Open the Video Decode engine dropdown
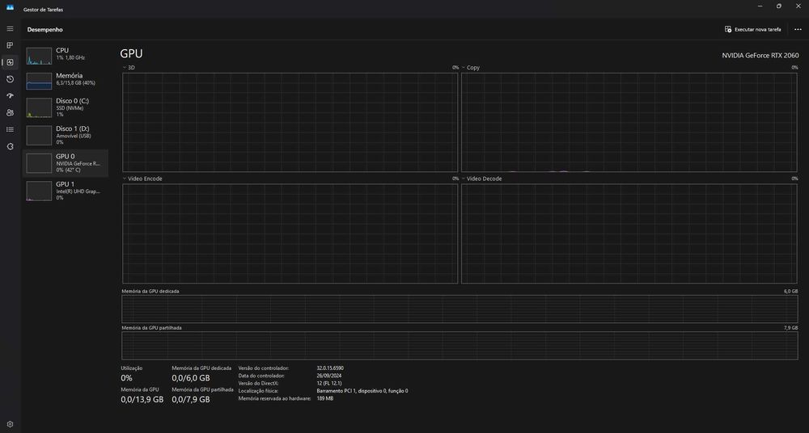Image resolution: width=809 pixels, height=433 pixels. pos(482,179)
